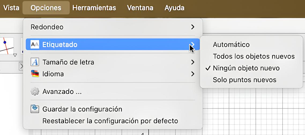The height and width of the screenshot is (135, 305).
Task: Open the Vista menu
Action: pos(11,8)
